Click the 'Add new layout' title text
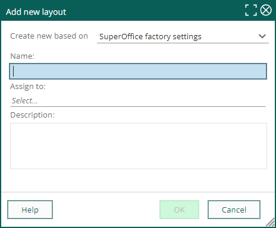The height and width of the screenshot is (228, 276). click(x=36, y=12)
